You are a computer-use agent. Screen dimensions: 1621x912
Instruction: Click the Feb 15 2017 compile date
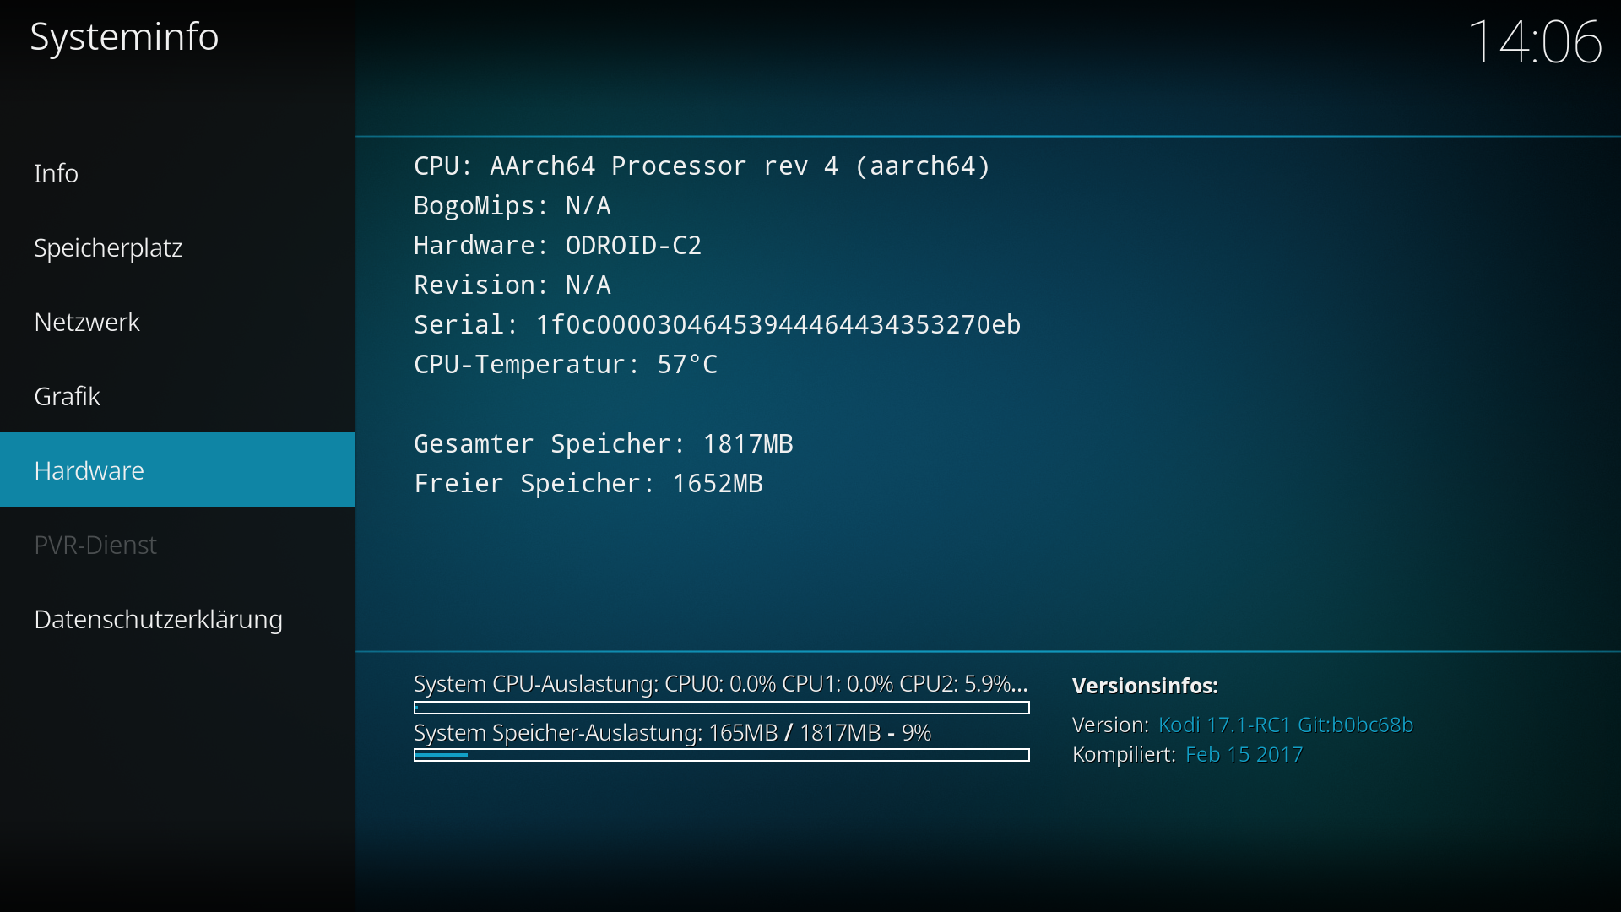tap(1244, 754)
